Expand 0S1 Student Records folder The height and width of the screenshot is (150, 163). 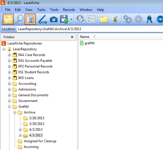(x=9, y=72)
